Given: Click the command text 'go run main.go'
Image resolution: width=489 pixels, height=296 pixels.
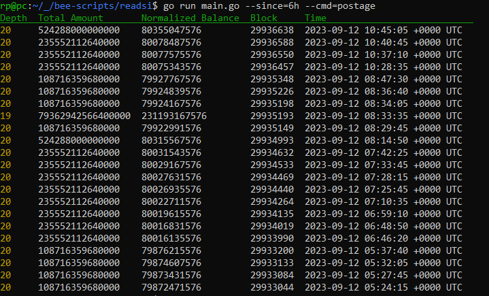Looking at the screenshot, I should (201, 6).
